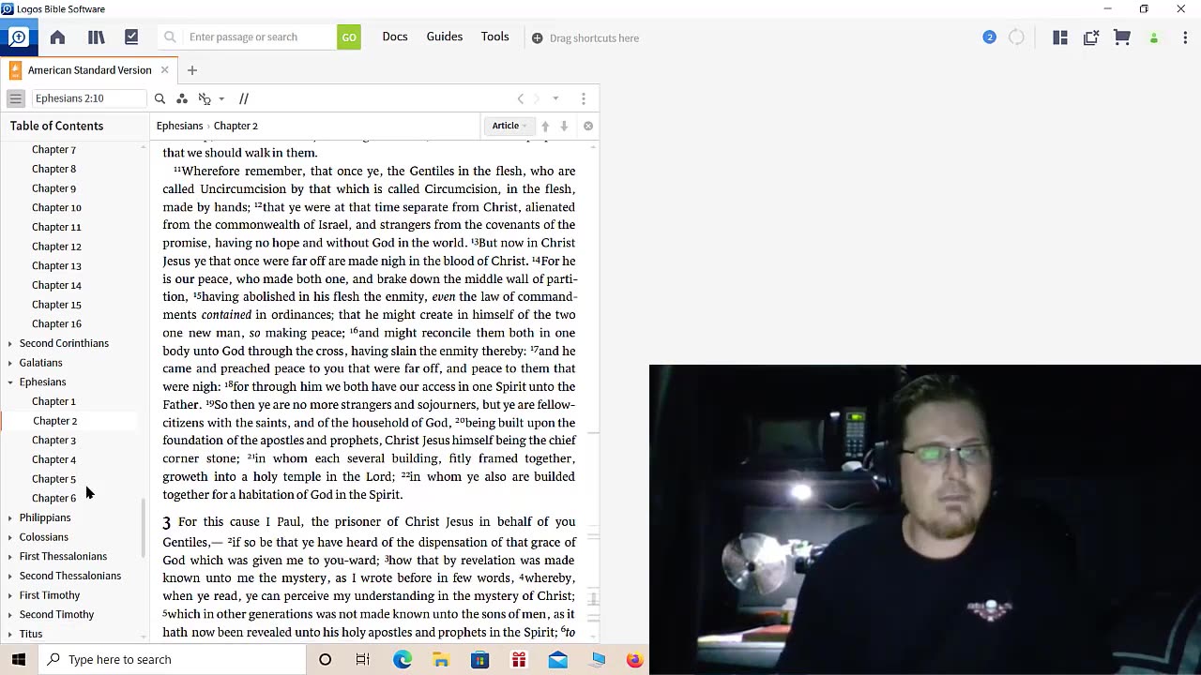The image size is (1201, 675).
Task: Open the Tools menu
Action: [x=495, y=37]
